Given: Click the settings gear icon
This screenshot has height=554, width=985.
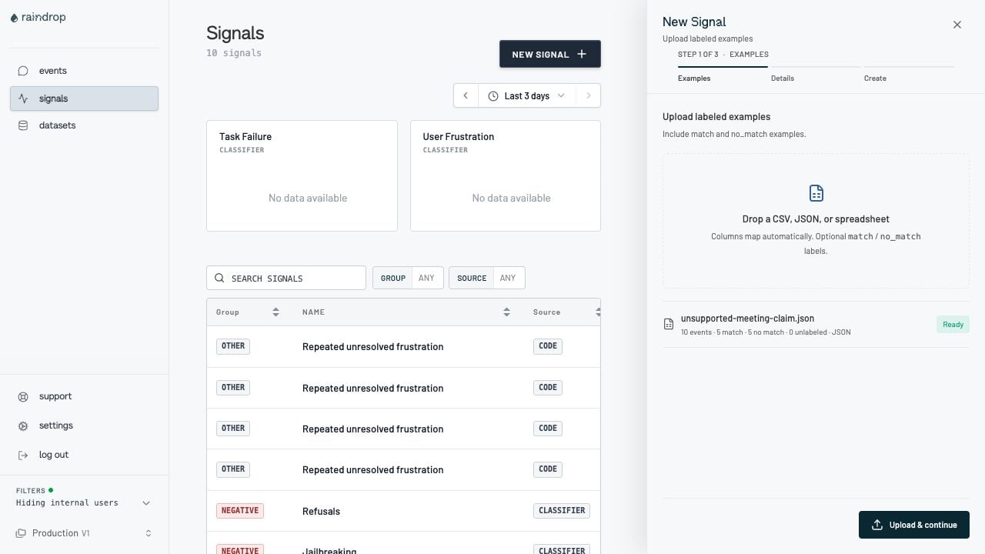Looking at the screenshot, I should tap(23, 426).
